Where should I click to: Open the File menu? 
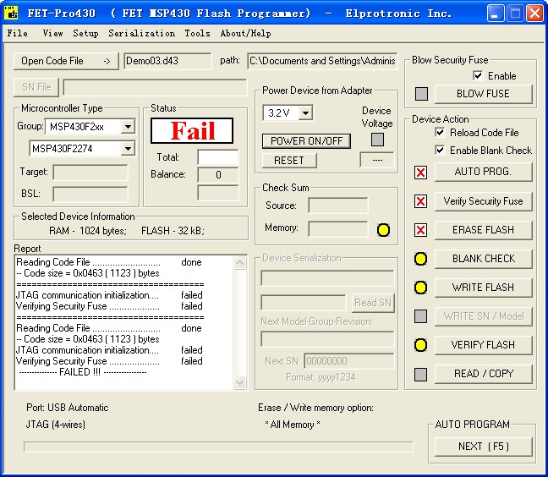[18, 33]
